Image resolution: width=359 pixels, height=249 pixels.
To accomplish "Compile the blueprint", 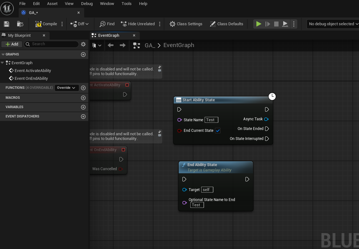I will [46, 24].
